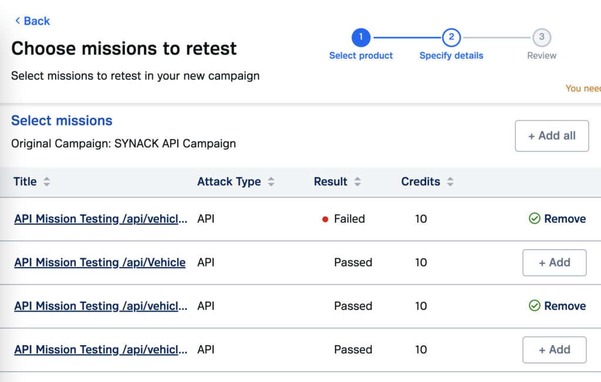Click Select missions heading

pyautogui.click(x=62, y=121)
